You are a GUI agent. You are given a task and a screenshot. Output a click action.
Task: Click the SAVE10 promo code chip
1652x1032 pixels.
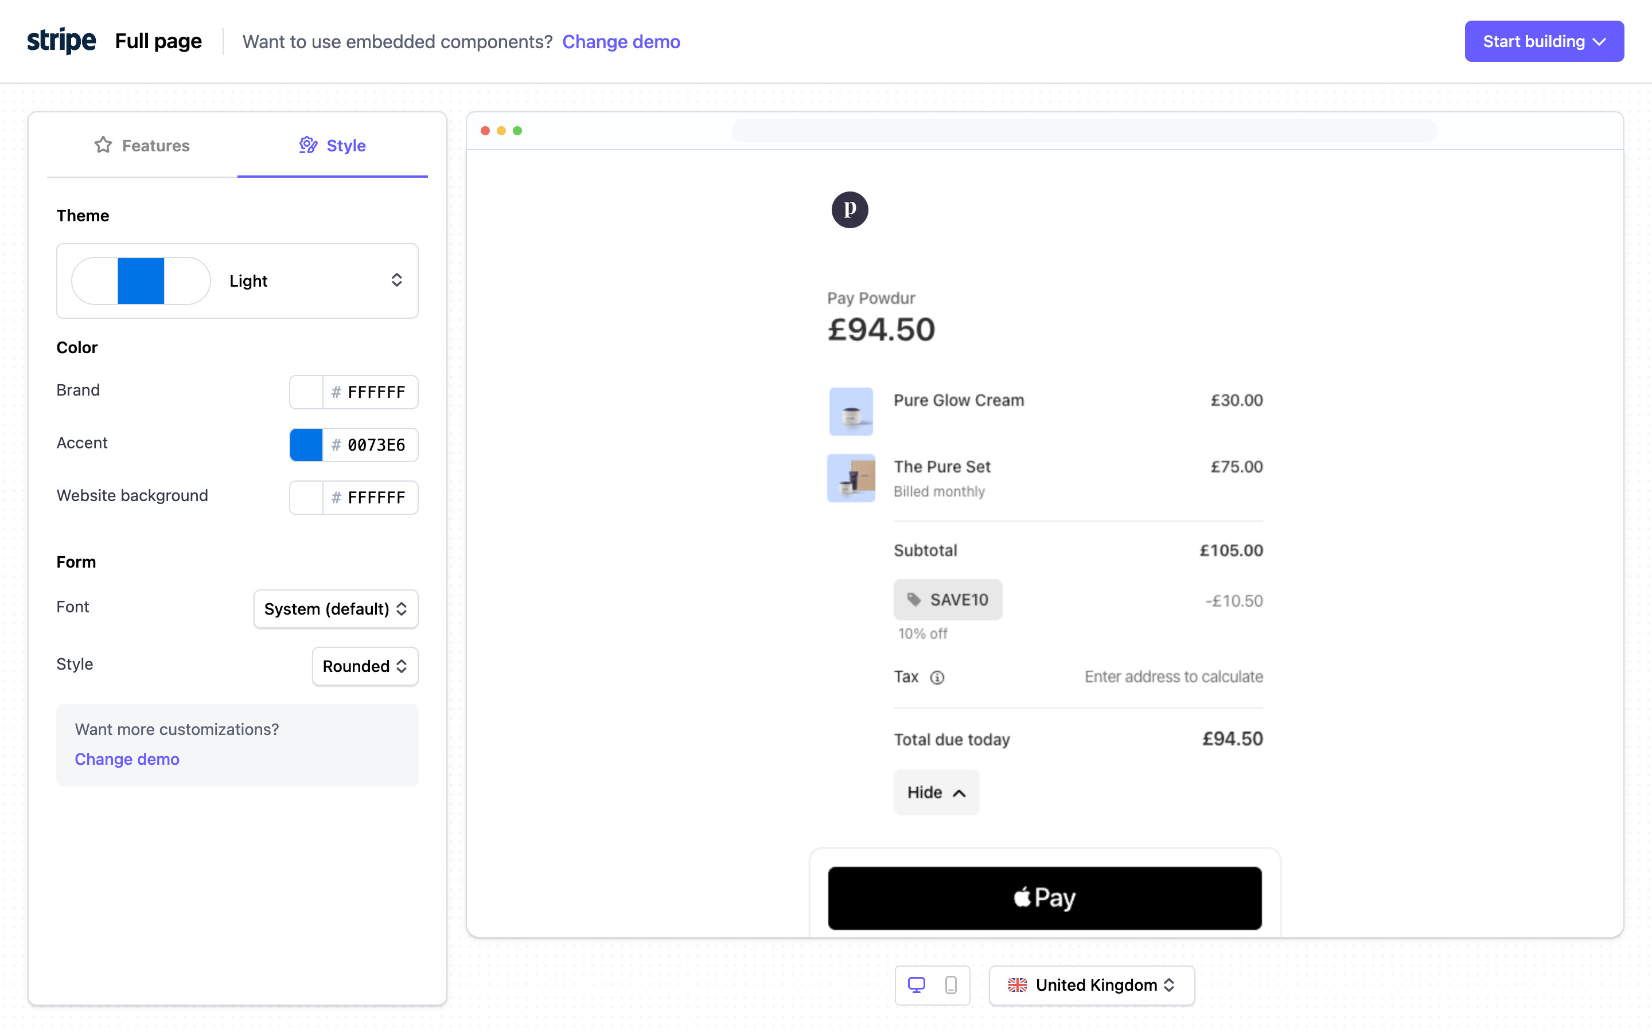tap(948, 599)
